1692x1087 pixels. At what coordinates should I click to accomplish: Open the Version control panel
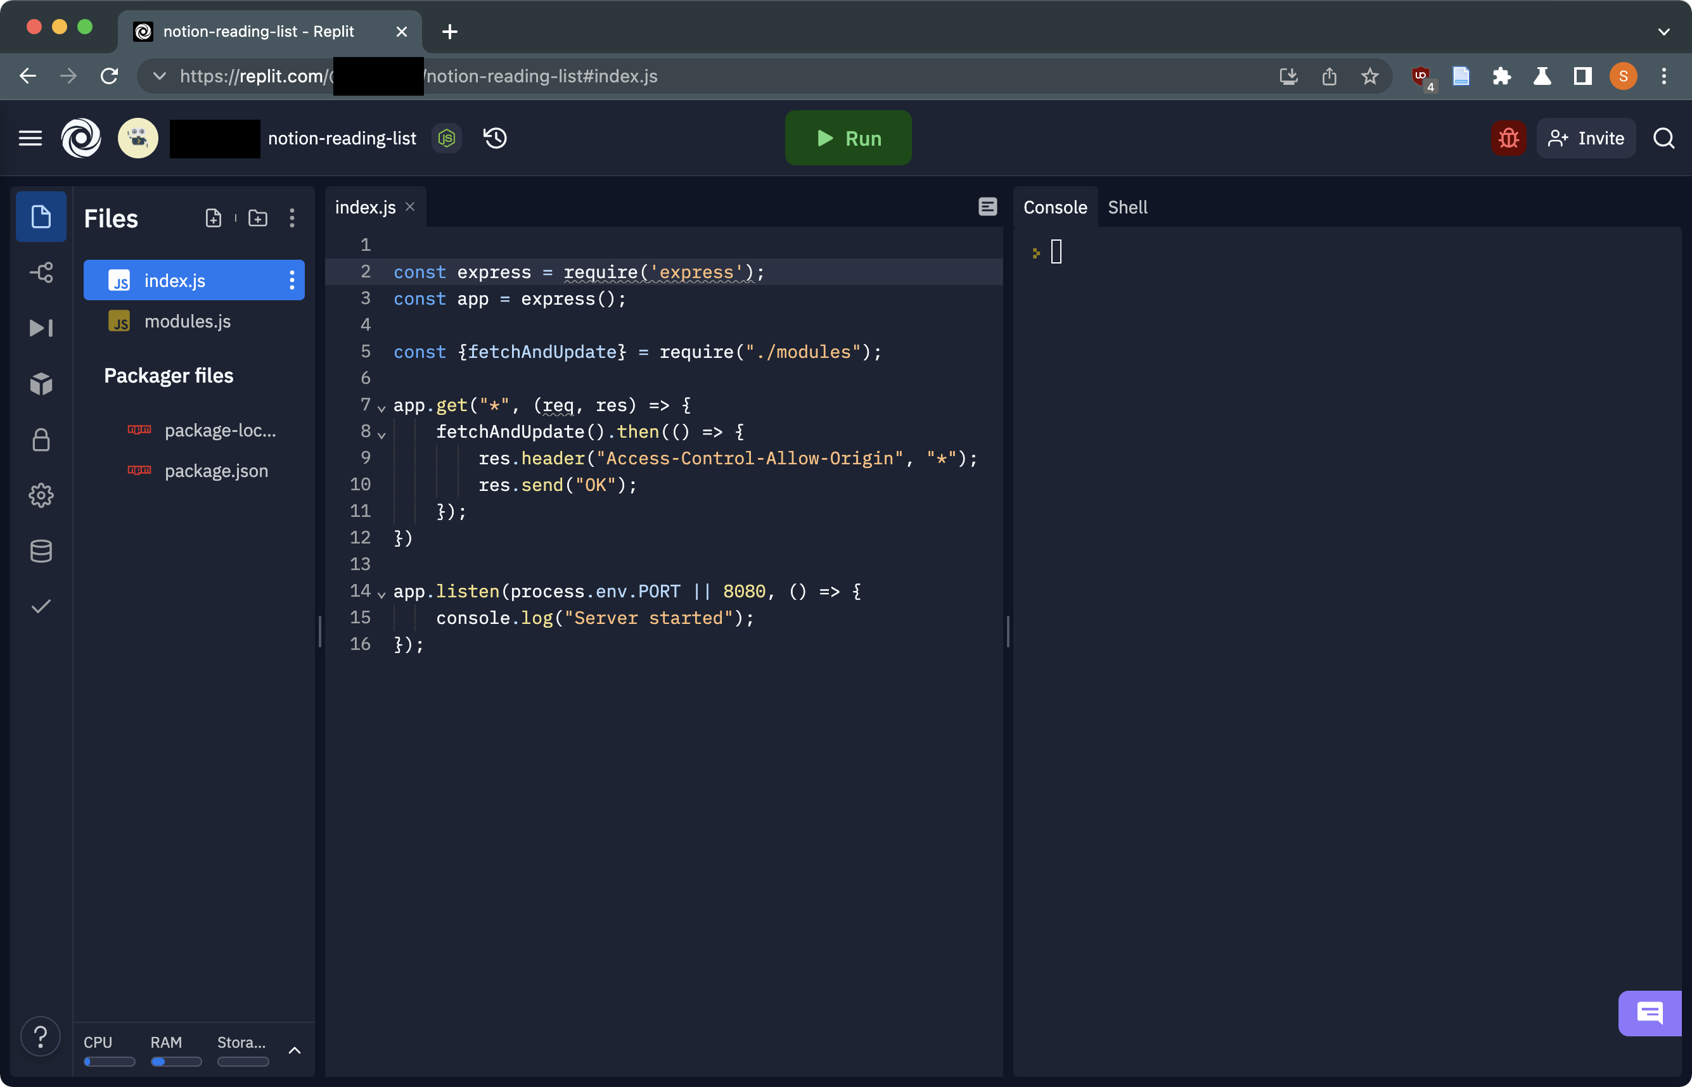click(x=41, y=272)
